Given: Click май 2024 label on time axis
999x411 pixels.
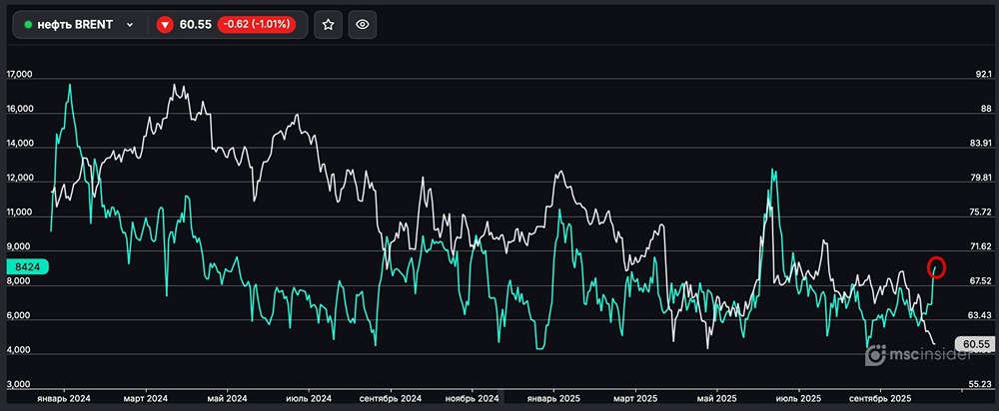Looking at the screenshot, I should click(x=226, y=398).
